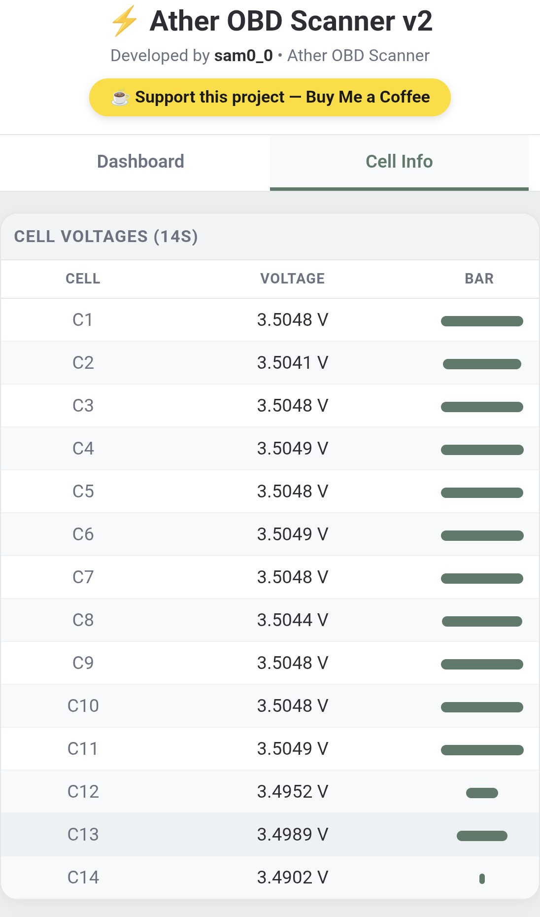540x917 pixels.
Task: Click the 3.5048 V value for C1
Action: point(293,320)
